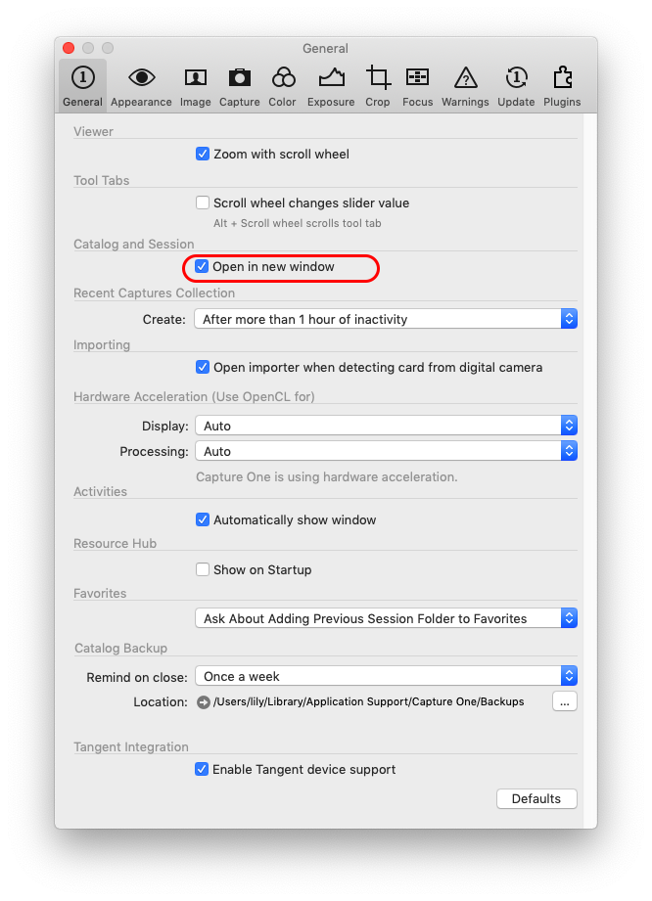The width and height of the screenshot is (652, 901).
Task: Open the Warnings preferences tab
Action: coord(465,86)
